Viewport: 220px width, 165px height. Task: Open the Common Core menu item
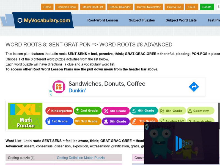[x=67, y=7]
